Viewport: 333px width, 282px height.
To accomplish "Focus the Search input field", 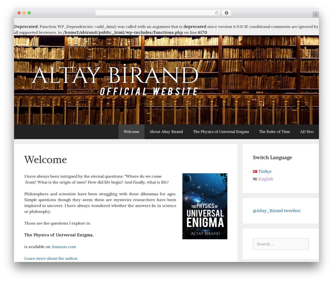I will (x=281, y=244).
